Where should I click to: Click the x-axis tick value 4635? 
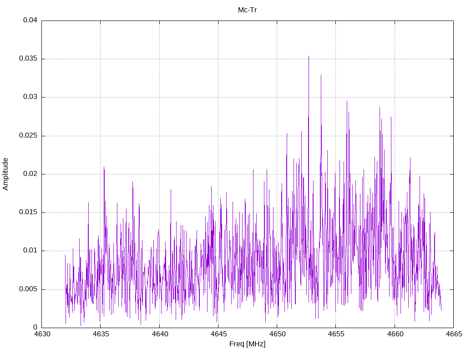101,334
